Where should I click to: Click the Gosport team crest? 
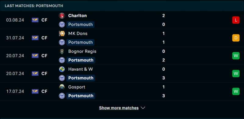62,87
